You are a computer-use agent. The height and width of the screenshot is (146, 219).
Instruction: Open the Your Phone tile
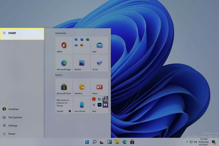[x=82, y=105]
